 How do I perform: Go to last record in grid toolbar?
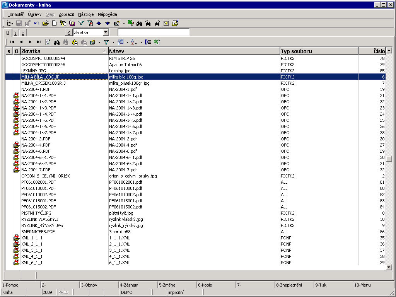point(39,42)
